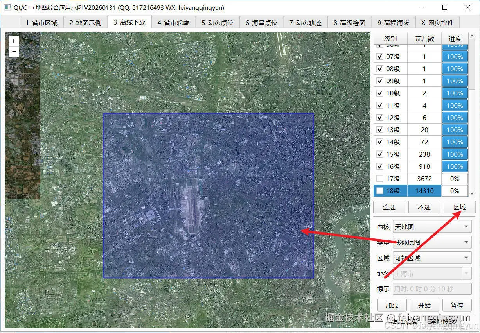This screenshot has height=333, width=480.
Task: Uncheck the 16级 level checkbox
Action: pos(379,166)
